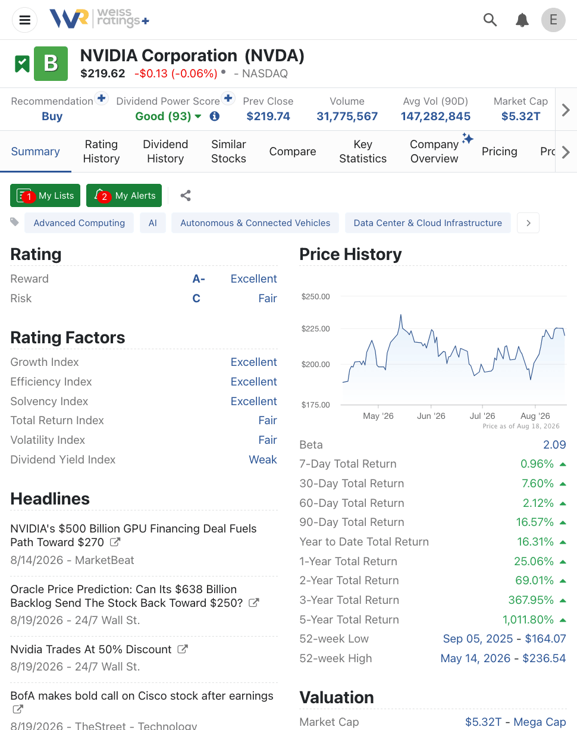This screenshot has width=577, height=730.
Task: Select the AI tag
Action: coord(153,223)
